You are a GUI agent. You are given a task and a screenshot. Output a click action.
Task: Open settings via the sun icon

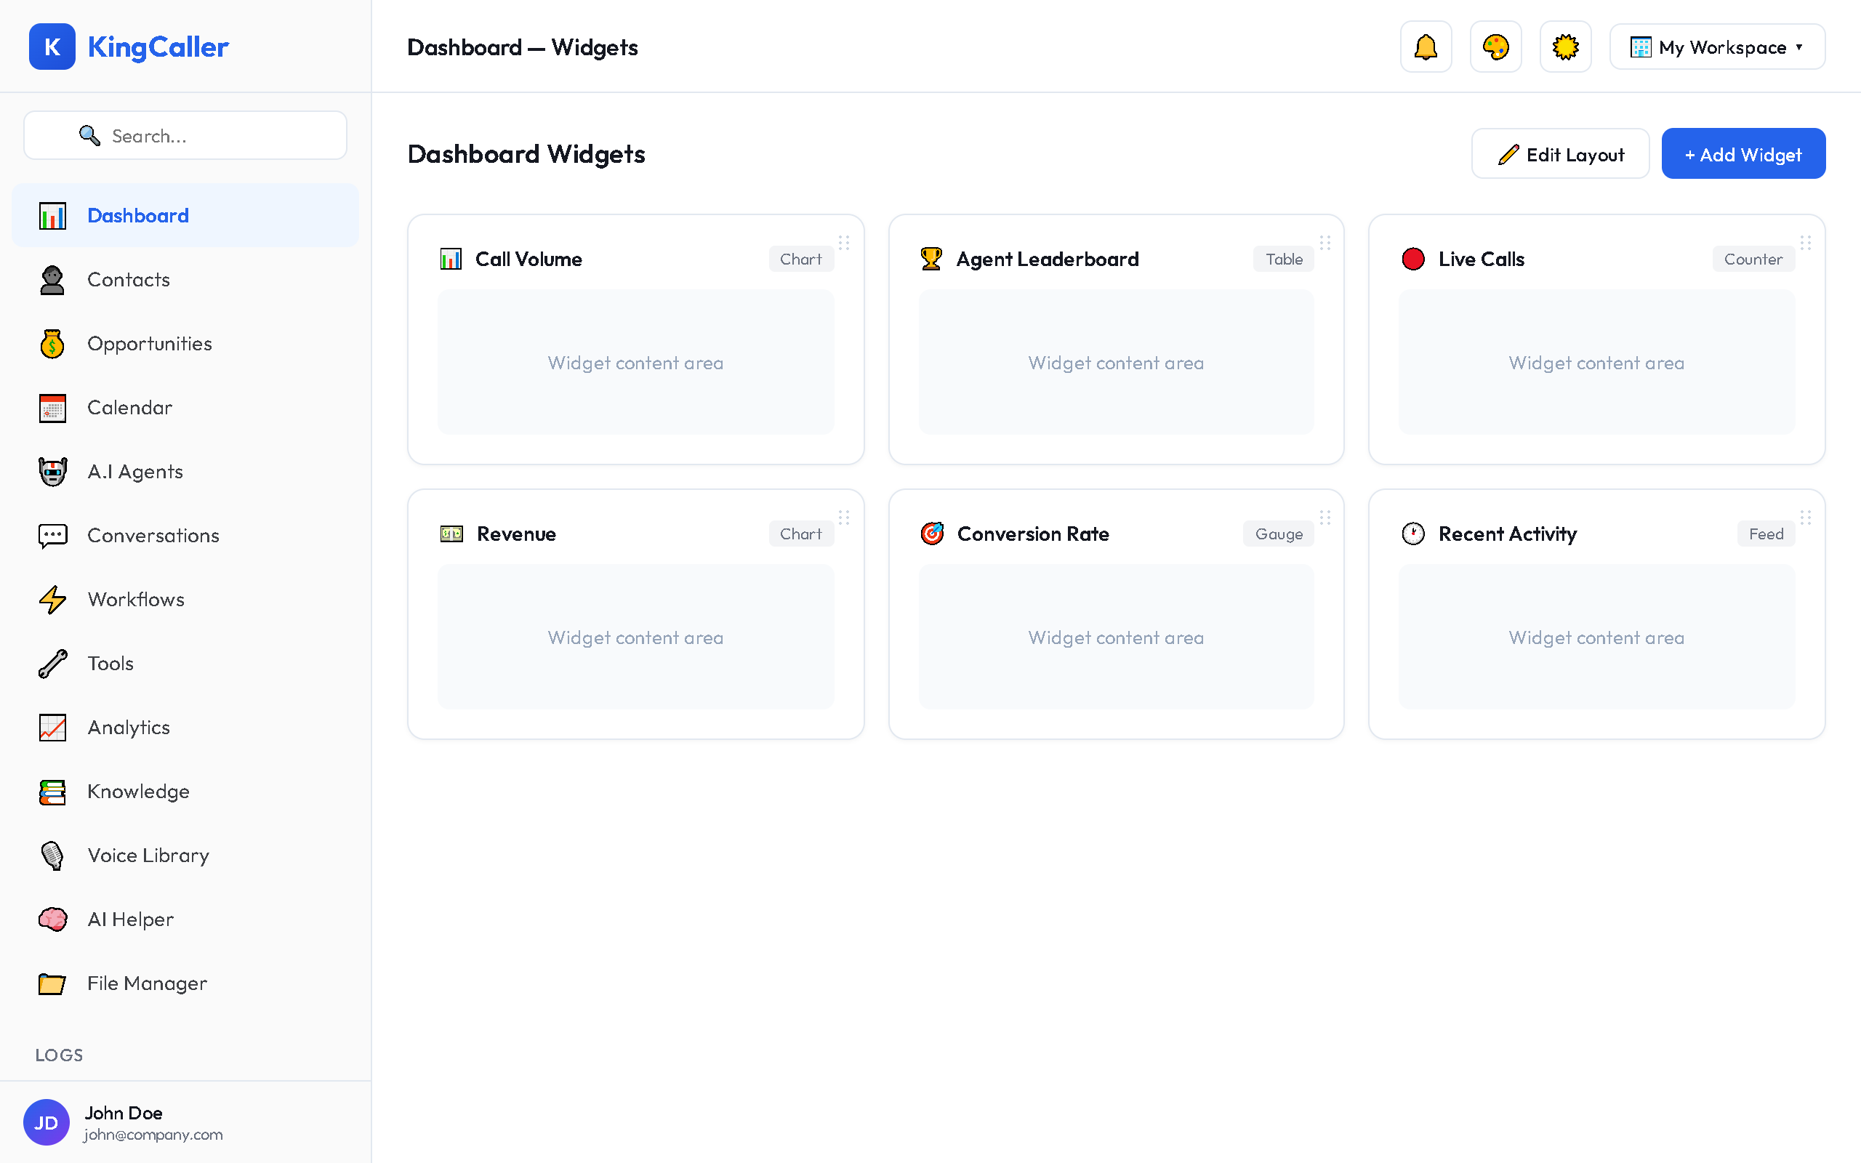[1565, 46]
